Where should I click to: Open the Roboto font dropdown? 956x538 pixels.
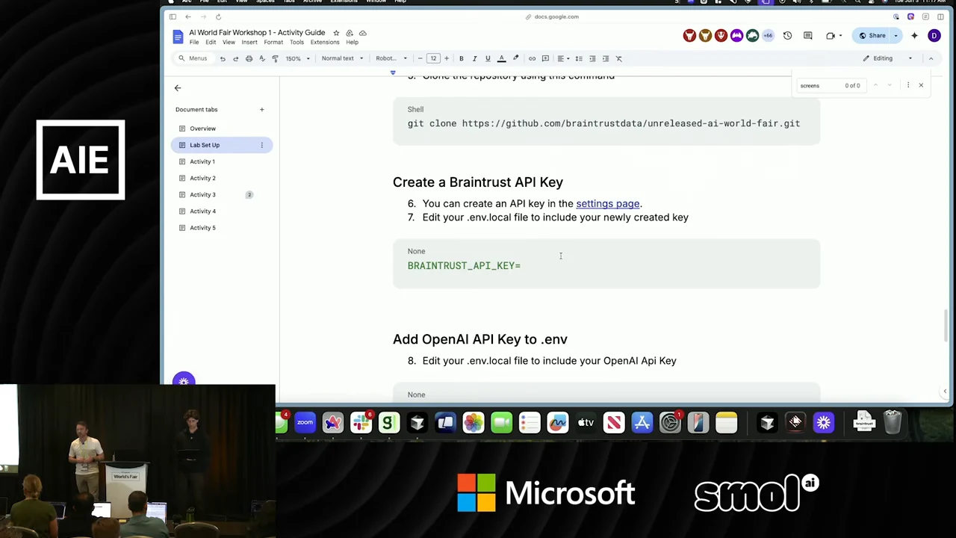click(391, 58)
